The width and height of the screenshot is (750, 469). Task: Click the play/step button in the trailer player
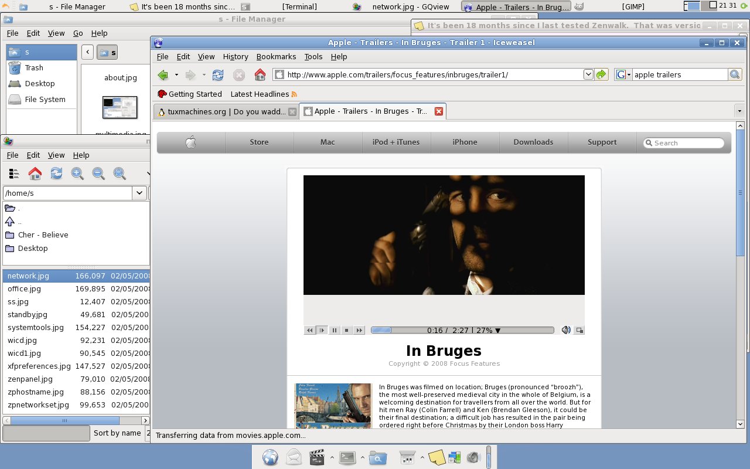coord(322,331)
